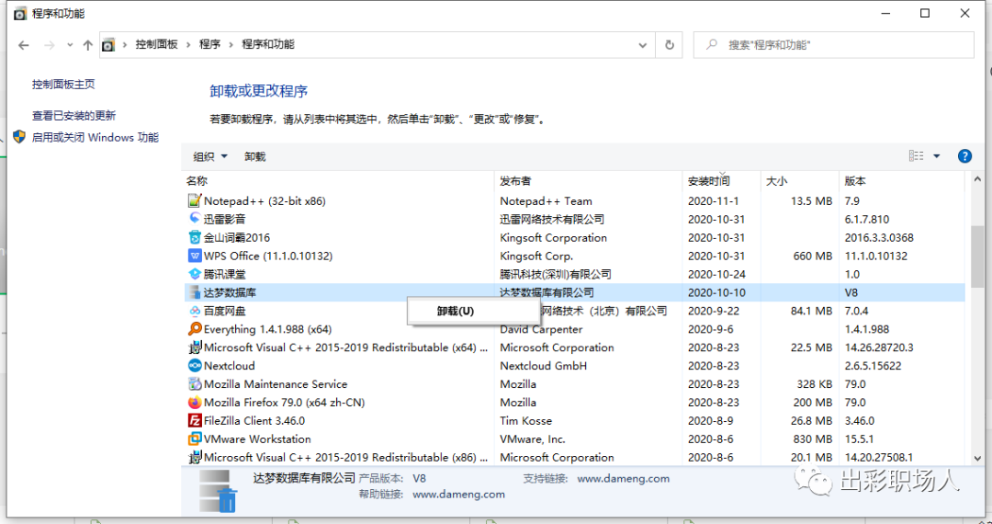The height and width of the screenshot is (524, 992).
Task: Expand the breadcrumb arrow after 控制面板
Action: tap(188, 45)
